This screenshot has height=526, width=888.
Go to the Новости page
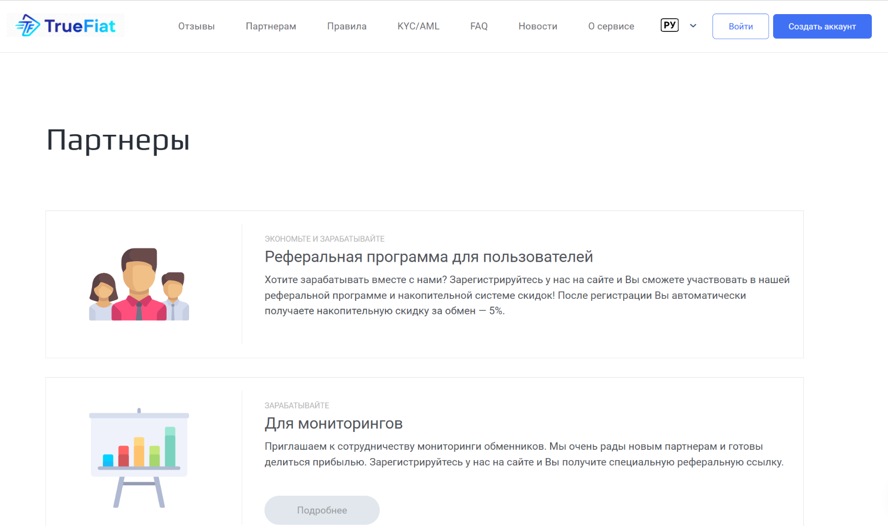tap(538, 26)
